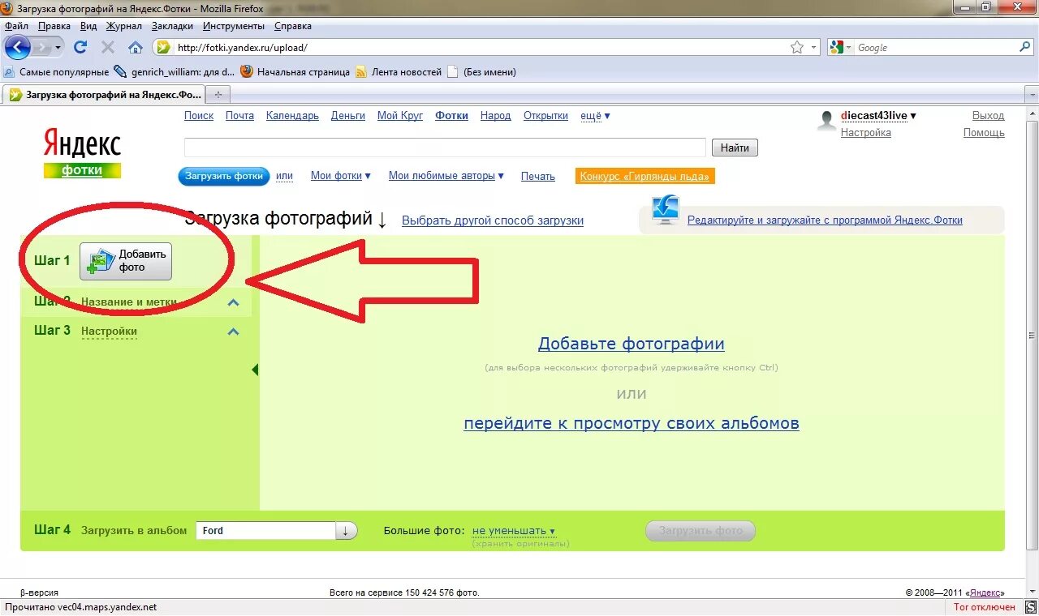Open the Начальная страница Firefox bookmark
This screenshot has width=1039, height=616.
pos(295,72)
